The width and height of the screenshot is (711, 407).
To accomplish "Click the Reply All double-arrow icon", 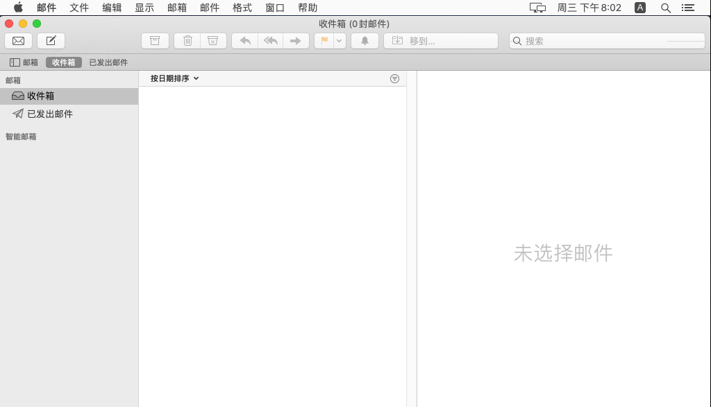I will 270,41.
